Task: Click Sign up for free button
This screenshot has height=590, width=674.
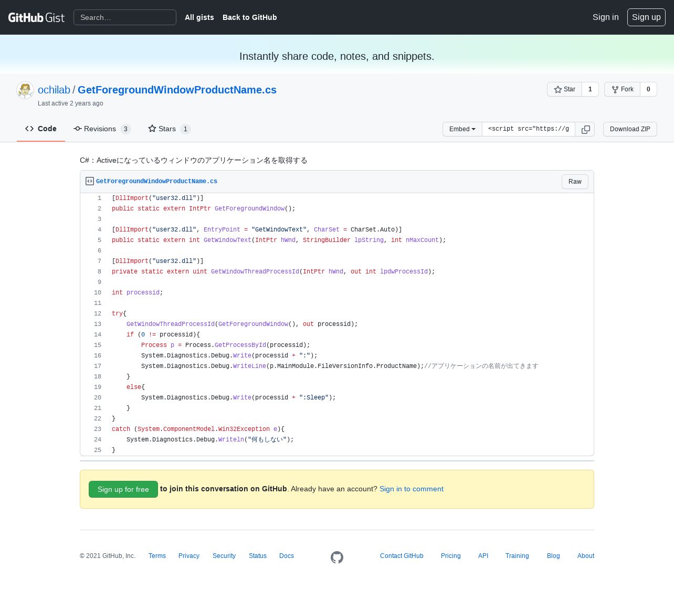Action: [123, 489]
